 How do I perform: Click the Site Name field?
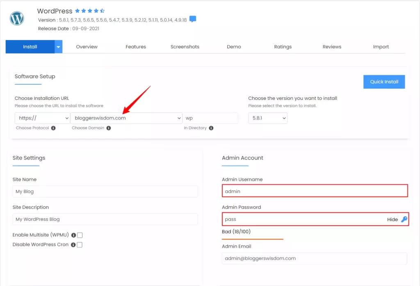tap(105, 191)
